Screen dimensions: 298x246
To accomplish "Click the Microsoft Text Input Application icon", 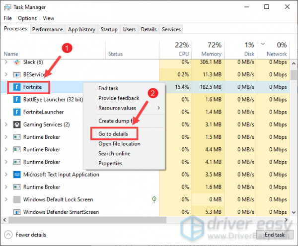I will (16, 175).
